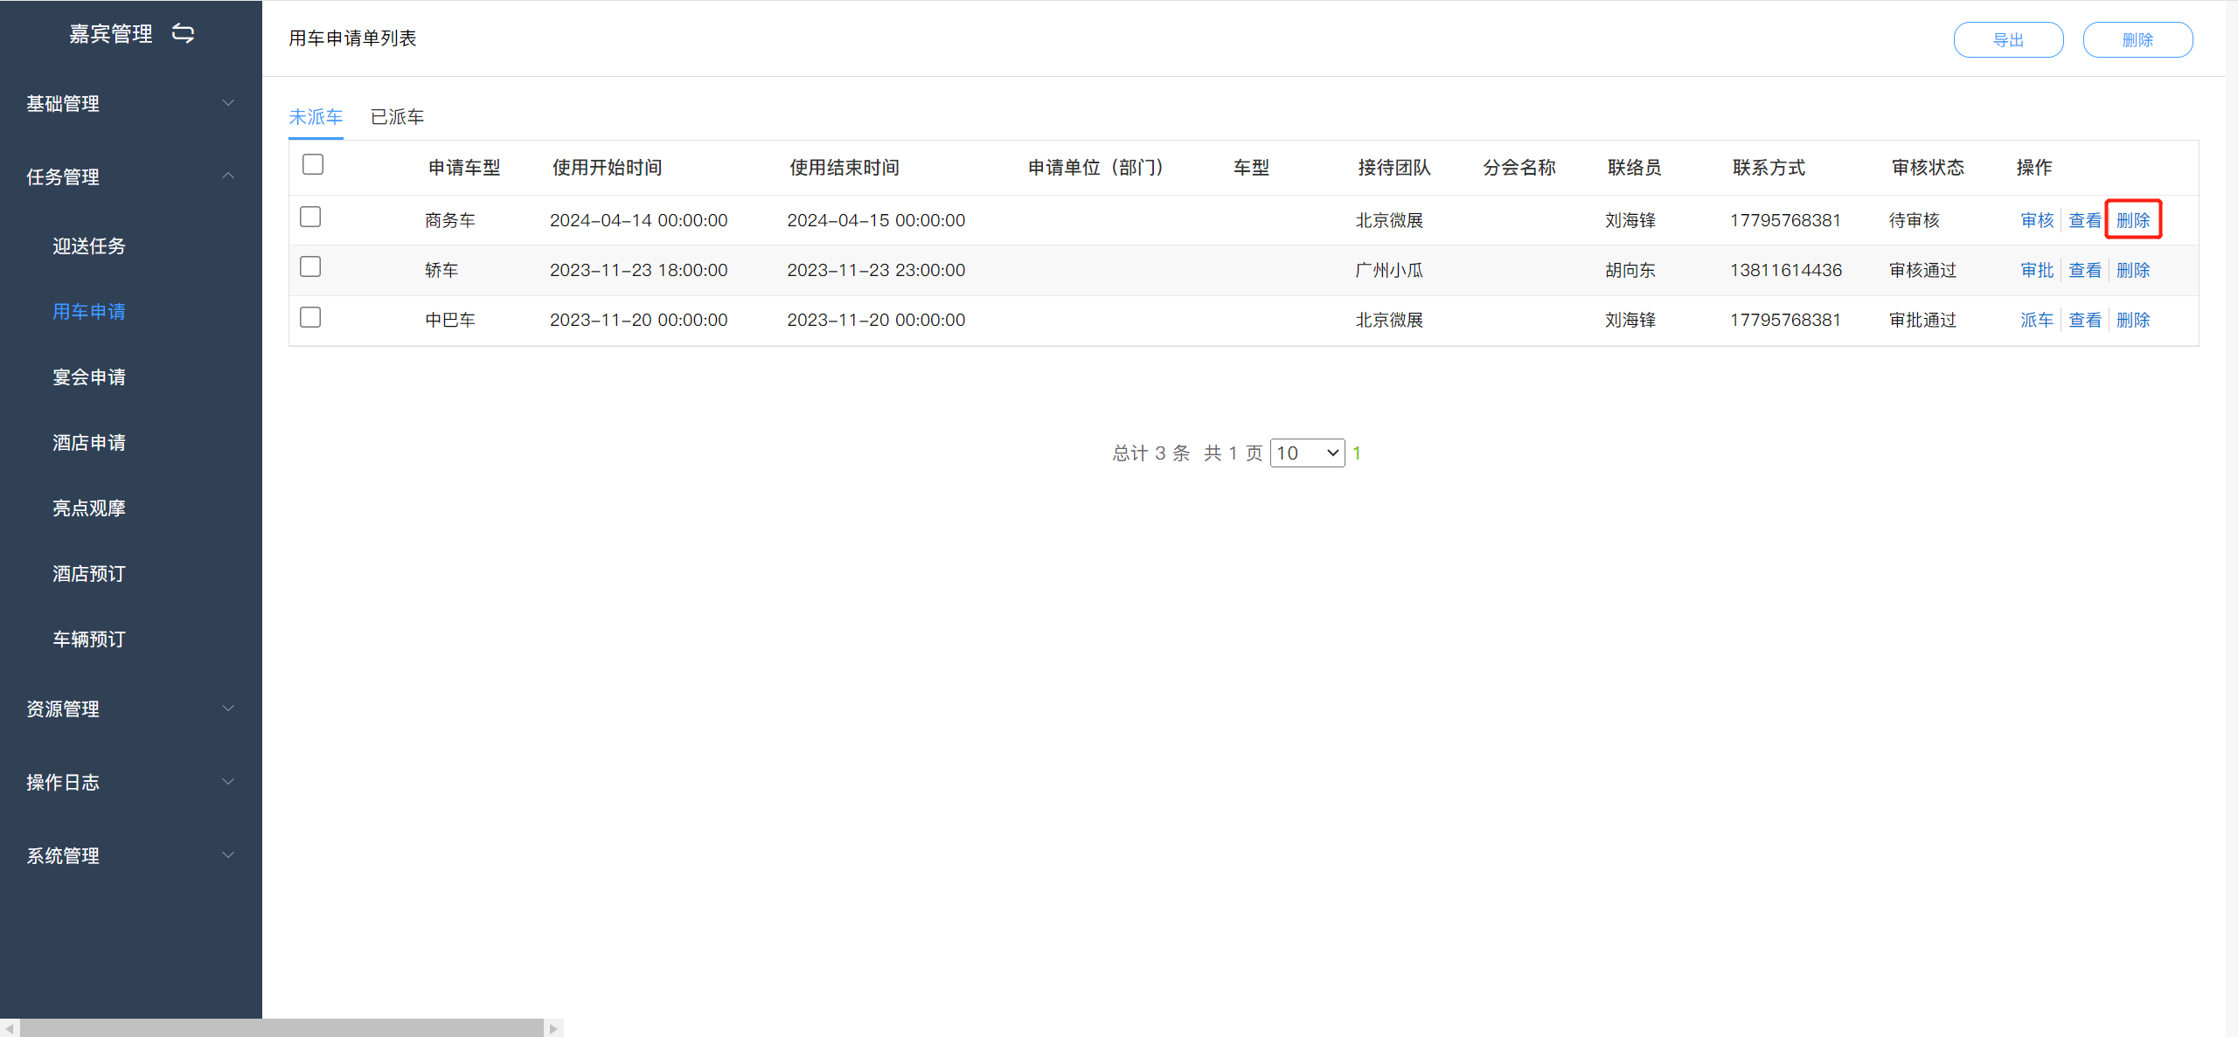
Task: Open 酒店预订 in the sidebar
Action: click(89, 574)
